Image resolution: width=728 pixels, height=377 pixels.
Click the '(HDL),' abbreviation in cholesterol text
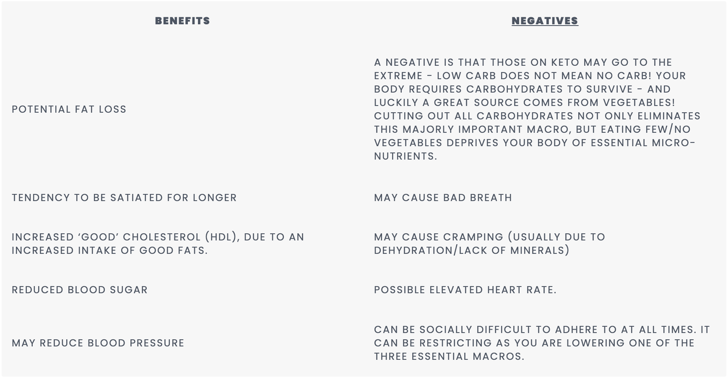tap(222, 237)
